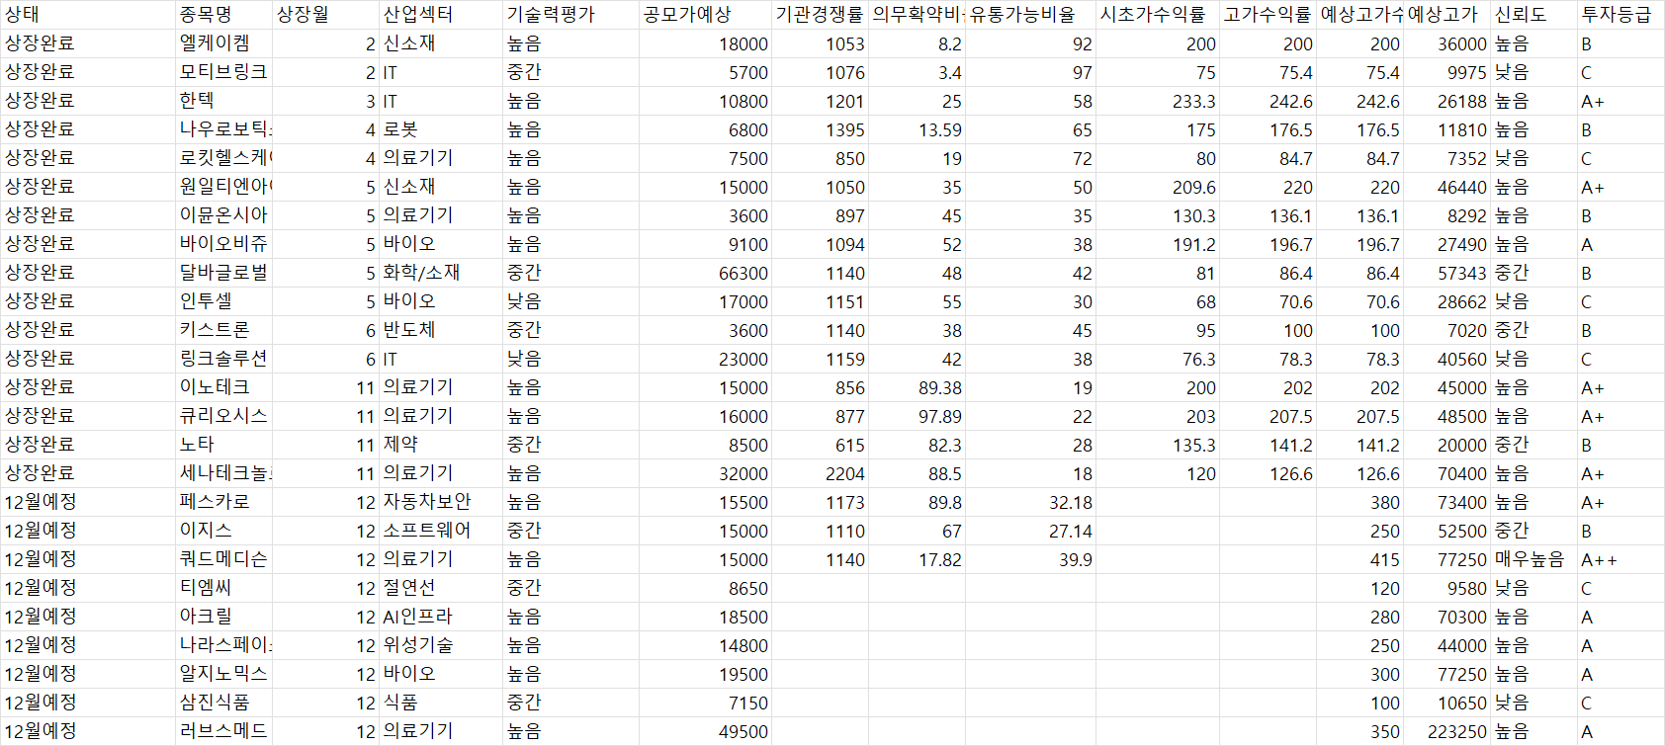The height and width of the screenshot is (746, 1665).
Task: Select the '신뢰도' column header cell
Action: coord(1534,15)
